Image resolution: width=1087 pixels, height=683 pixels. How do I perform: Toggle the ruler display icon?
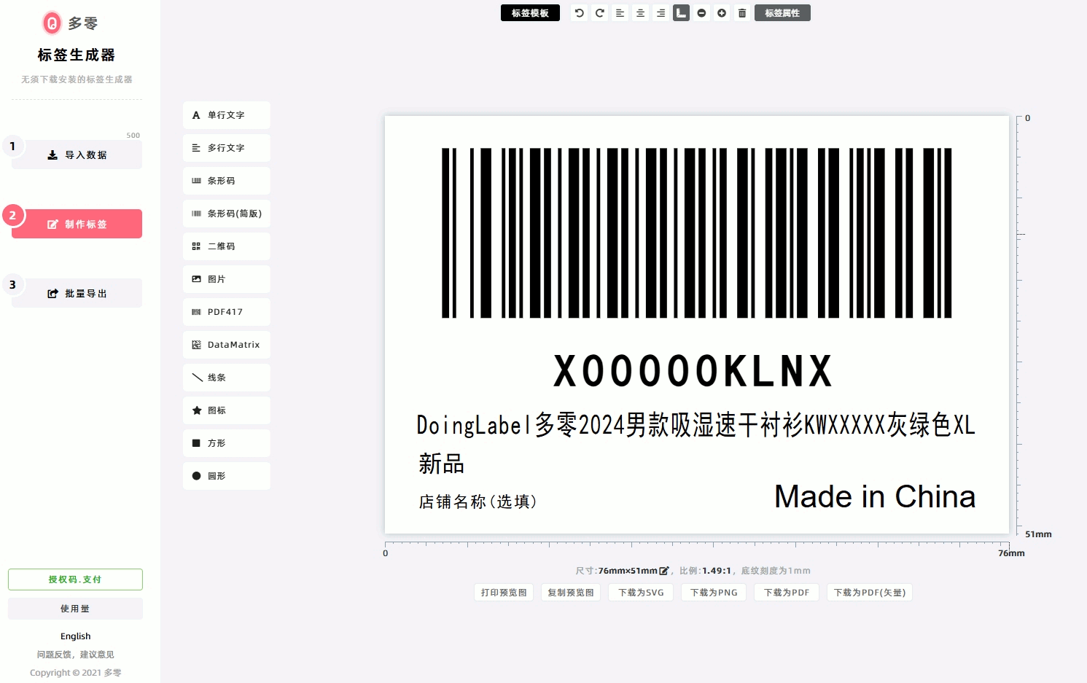point(681,13)
